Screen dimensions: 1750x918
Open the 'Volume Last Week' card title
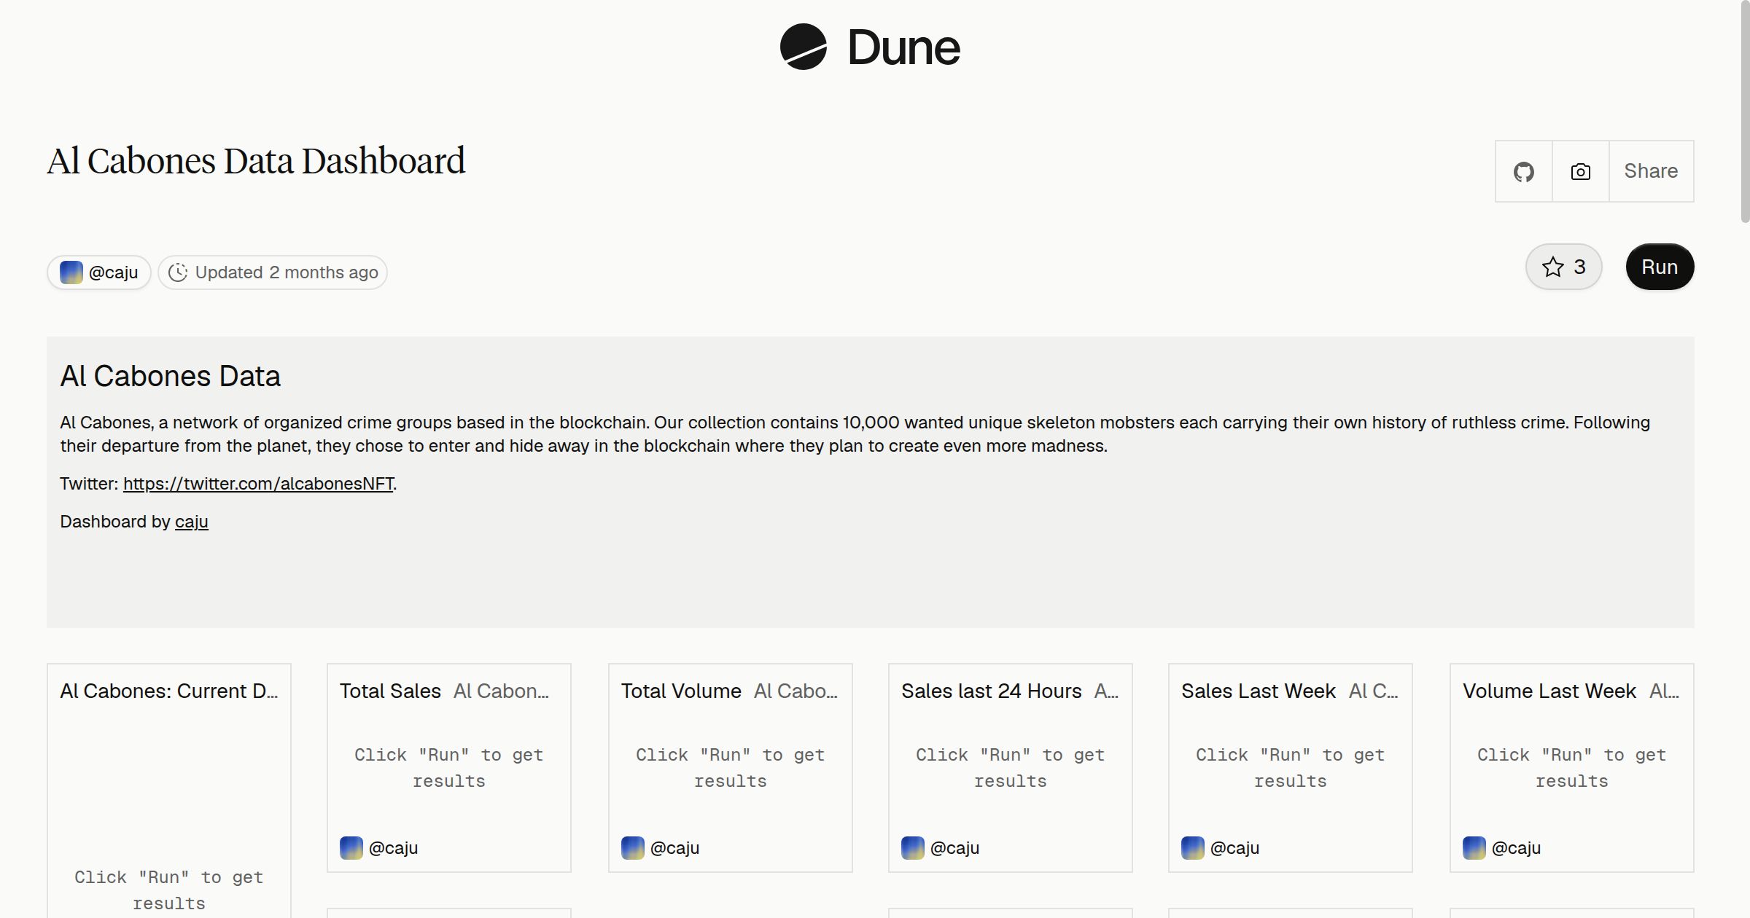(1549, 691)
